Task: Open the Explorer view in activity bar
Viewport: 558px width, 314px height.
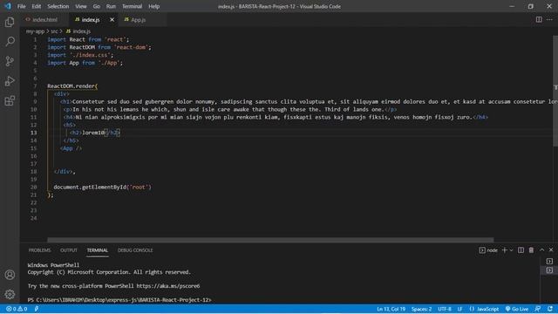Action: click(x=10, y=22)
